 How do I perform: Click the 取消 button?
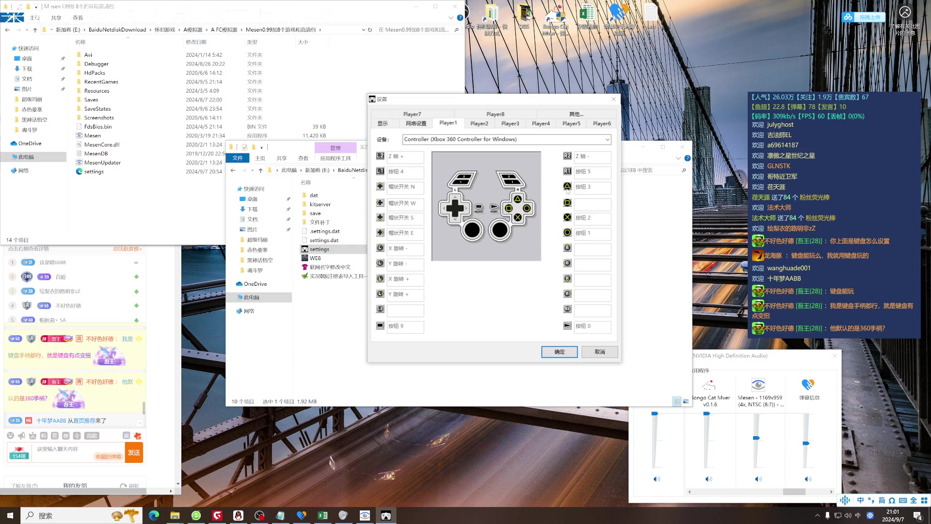(600, 352)
